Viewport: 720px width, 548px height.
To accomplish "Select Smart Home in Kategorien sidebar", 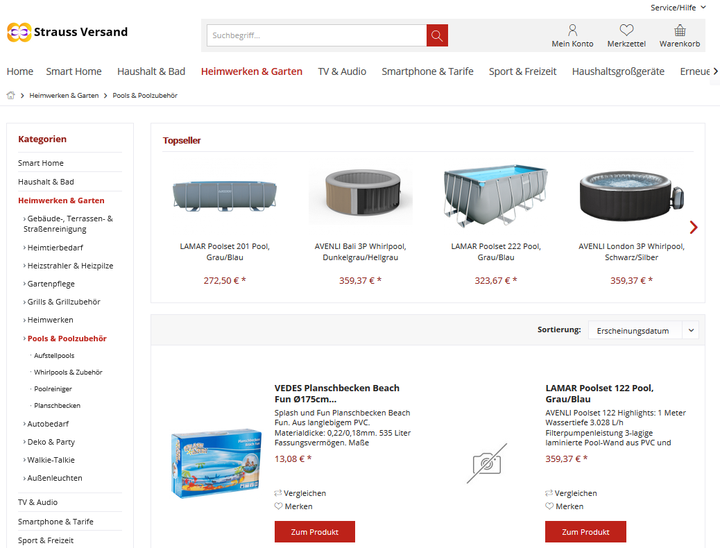I will click(41, 163).
